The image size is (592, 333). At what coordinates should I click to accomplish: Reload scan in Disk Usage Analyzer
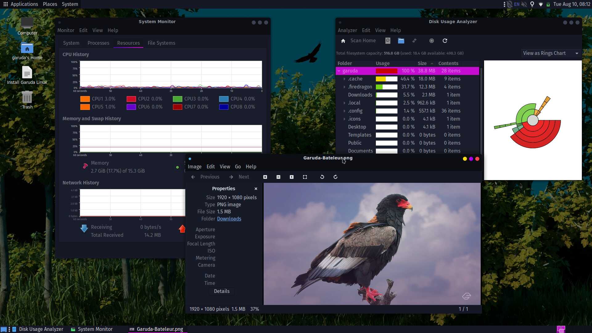(x=445, y=41)
